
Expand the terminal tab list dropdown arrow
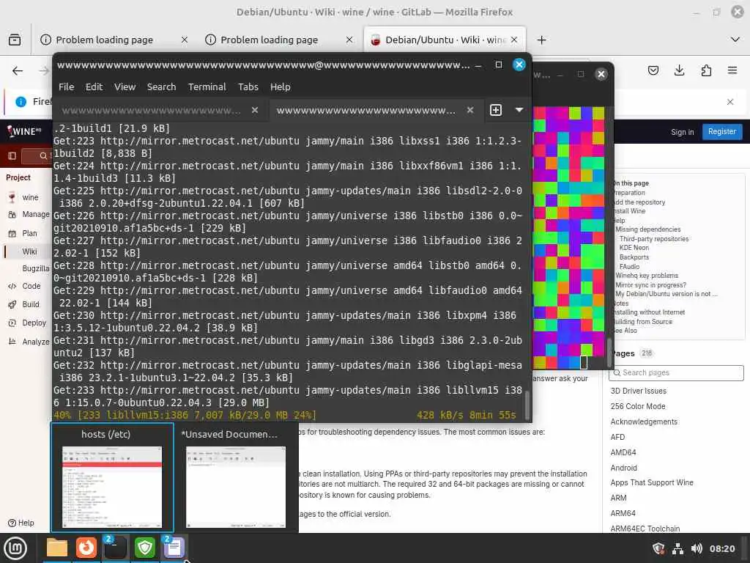[x=519, y=110]
